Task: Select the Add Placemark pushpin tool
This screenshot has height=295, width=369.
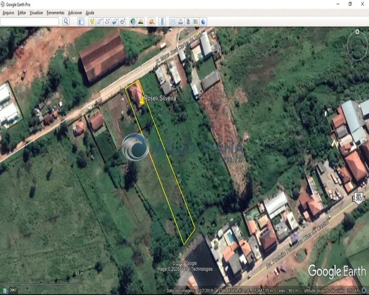Action: coord(92,22)
